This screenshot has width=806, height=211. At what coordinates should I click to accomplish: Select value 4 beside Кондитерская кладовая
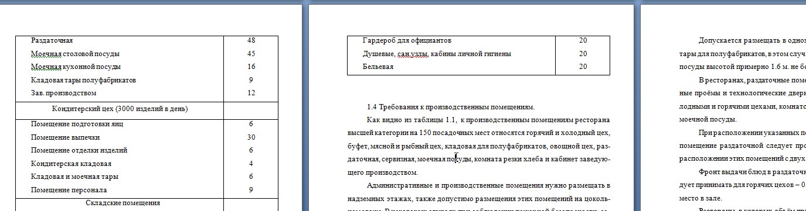click(251, 164)
